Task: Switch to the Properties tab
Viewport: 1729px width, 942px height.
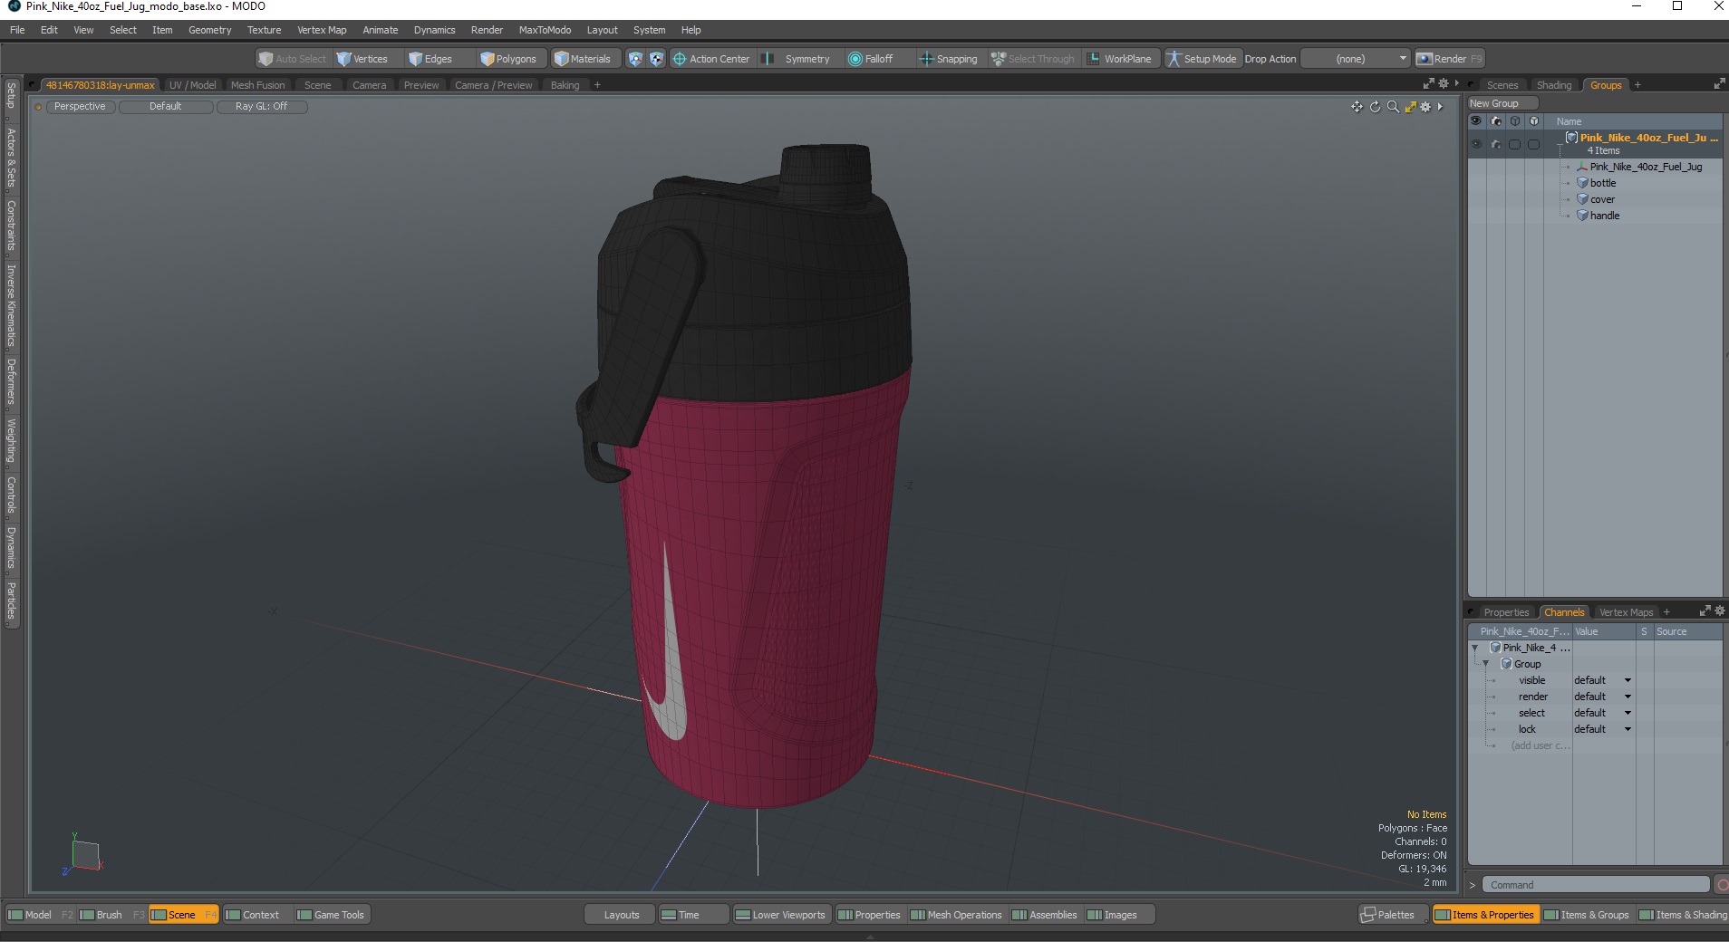Action: coord(1506,612)
